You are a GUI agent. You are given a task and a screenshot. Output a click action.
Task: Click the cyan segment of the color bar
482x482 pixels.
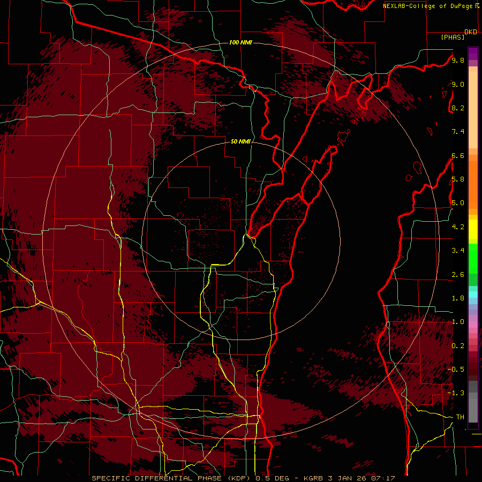tap(473, 295)
